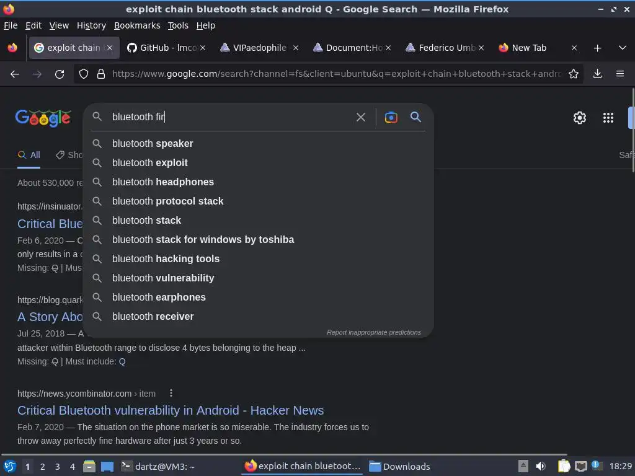The width and height of the screenshot is (635, 476).
Task: Click the 18:29 taskbar clock
Action: [620, 466]
